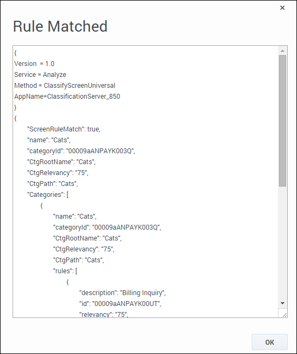
Task: Click the scrollbar down arrow
Action: [283, 303]
